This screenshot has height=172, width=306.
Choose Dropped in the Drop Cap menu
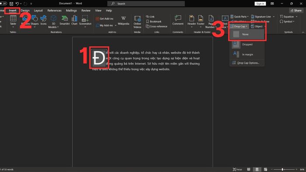[x=247, y=45]
